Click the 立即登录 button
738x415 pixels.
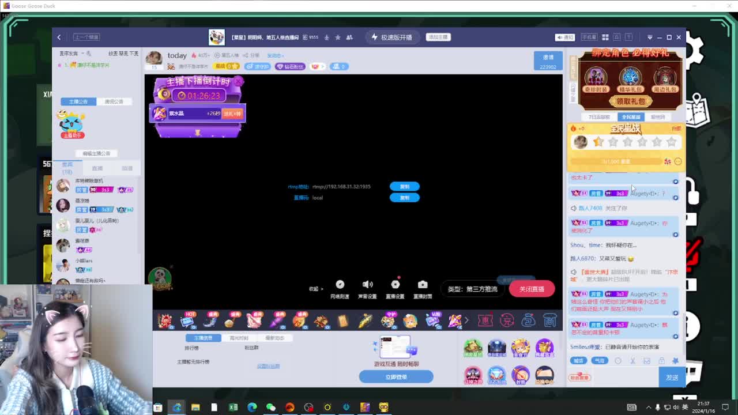tap(396, 377)
